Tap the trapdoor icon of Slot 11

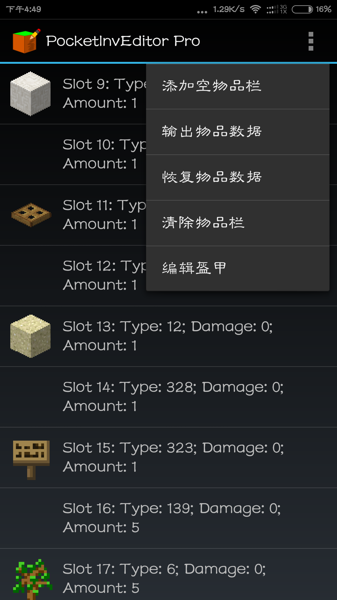(31, 215)
